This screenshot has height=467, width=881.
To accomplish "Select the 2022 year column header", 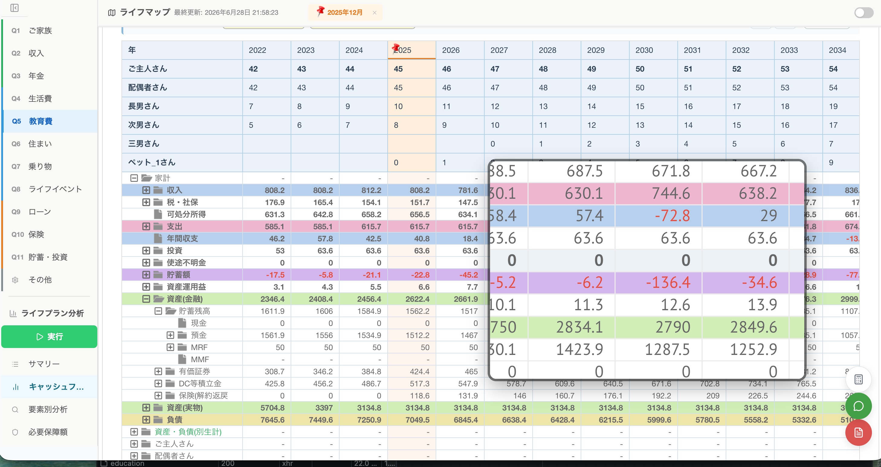I will [267, 50].
